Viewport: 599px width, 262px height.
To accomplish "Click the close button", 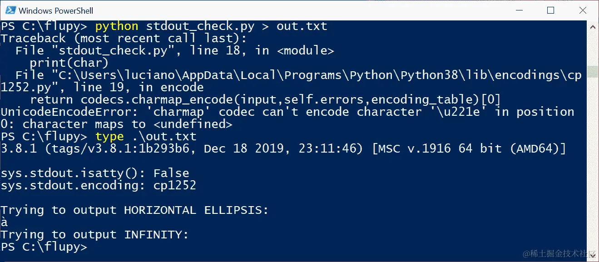I will tap(583, 10).
